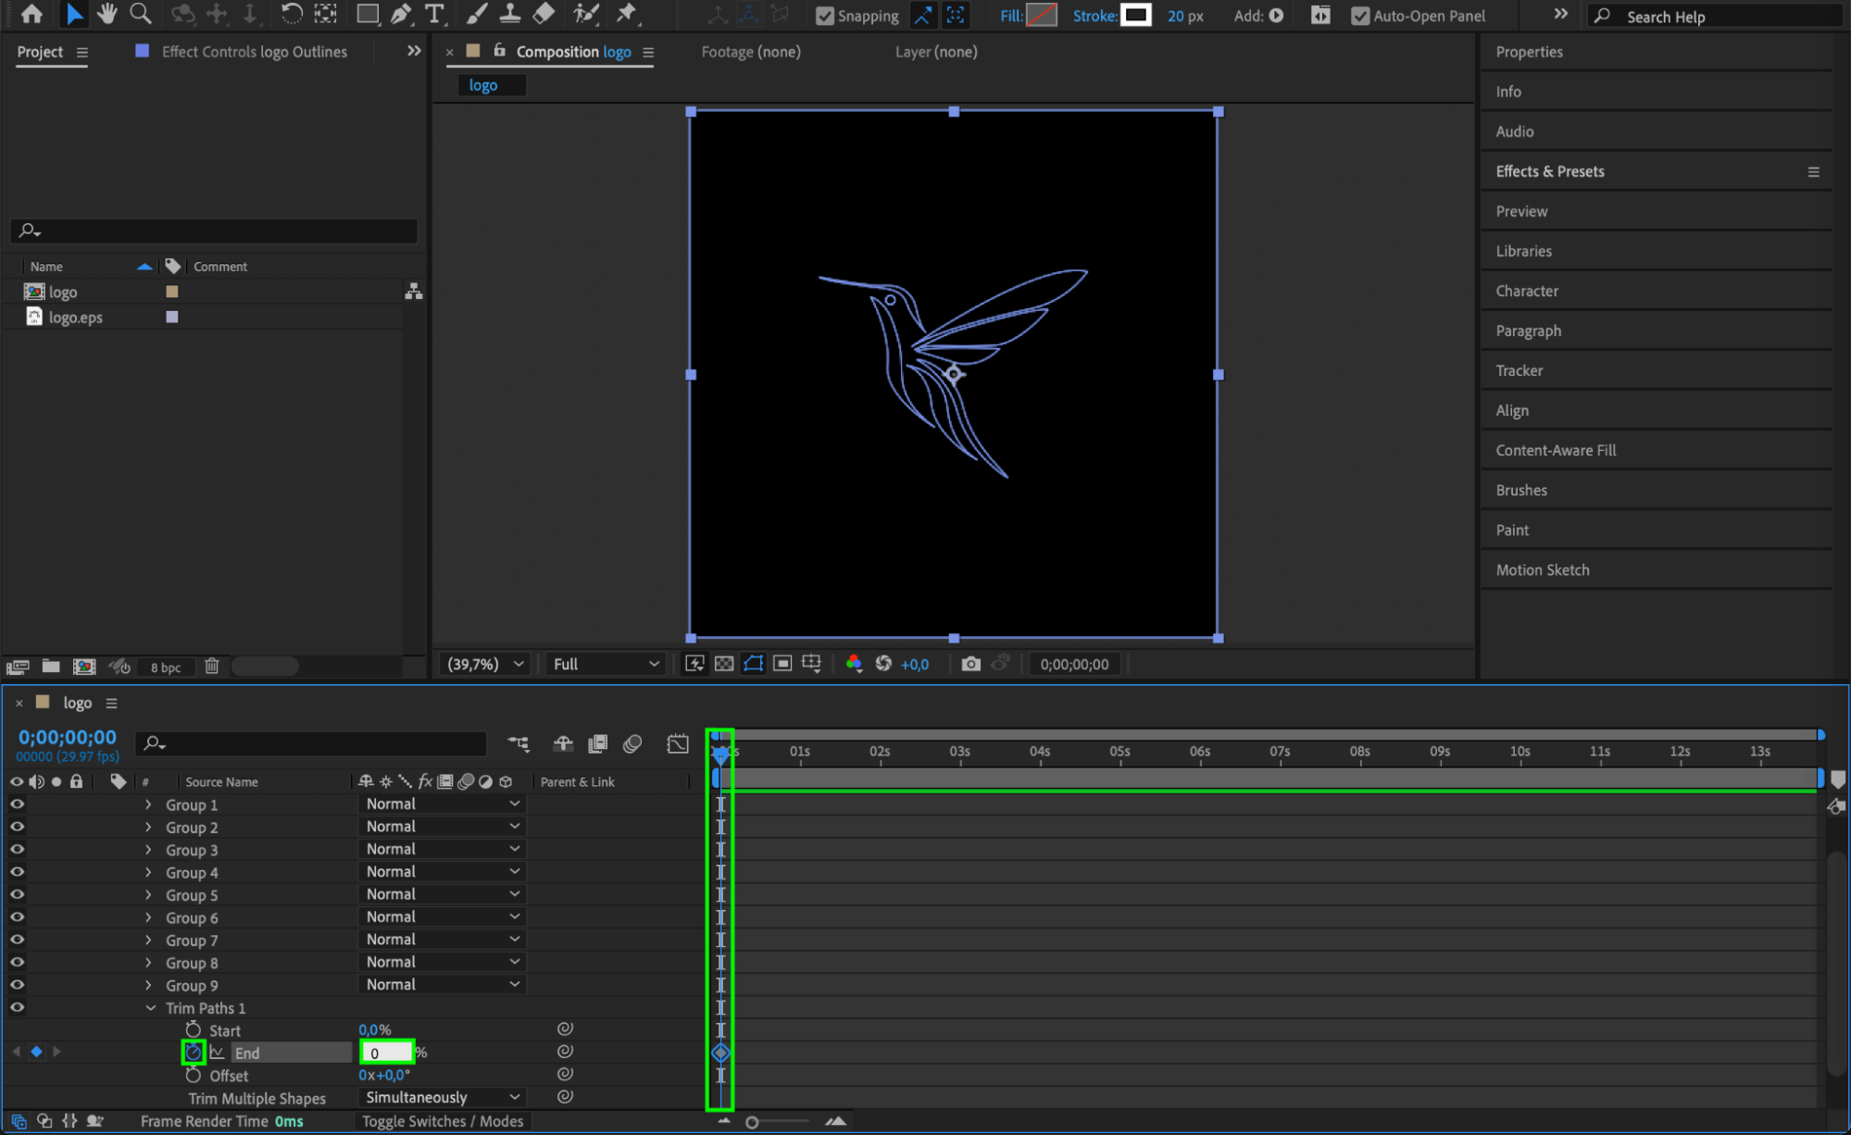Select the Pen tool in toolbar
Image resolution: width=1851 pixels, height=1135 pixels.
(x=401, y=14)
